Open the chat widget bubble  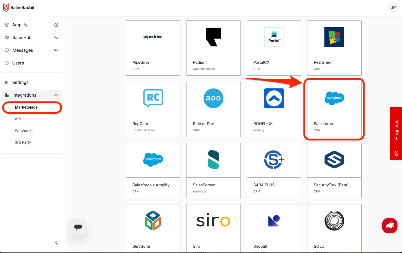(x=78, y=227)
